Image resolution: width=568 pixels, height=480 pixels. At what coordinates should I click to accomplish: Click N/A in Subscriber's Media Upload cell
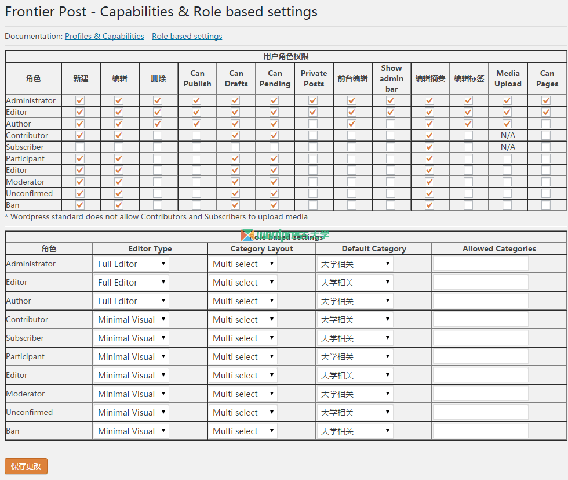point(508,147)
